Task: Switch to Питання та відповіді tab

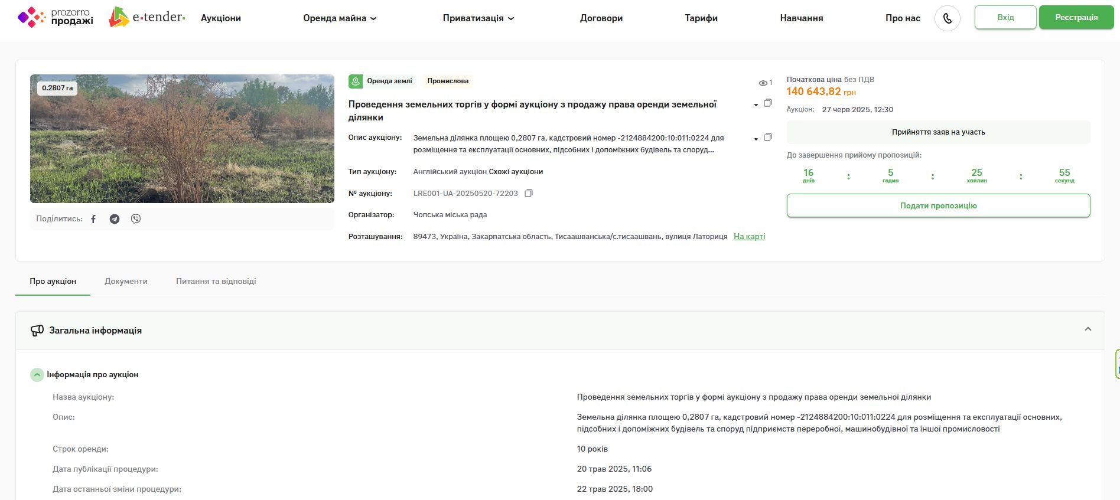Action: tap(216, 281)
